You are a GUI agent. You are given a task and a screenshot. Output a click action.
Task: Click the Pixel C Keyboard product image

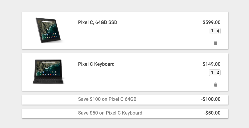[x=48, y=72]
